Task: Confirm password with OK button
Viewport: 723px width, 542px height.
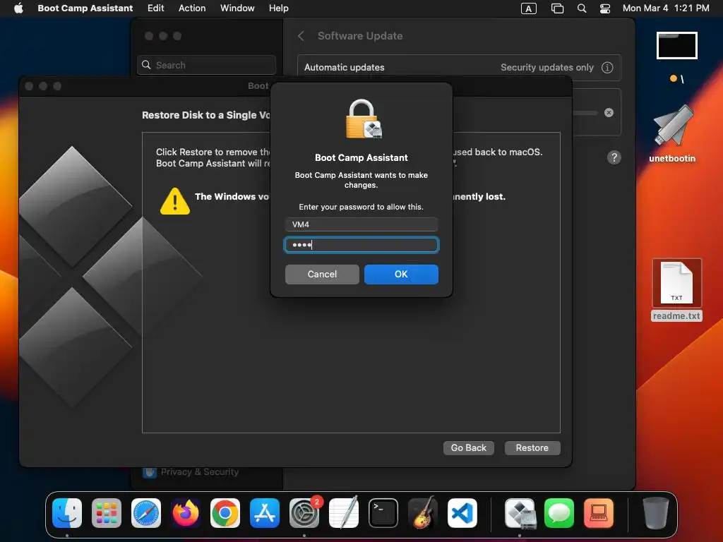Action: pos(401,275)
